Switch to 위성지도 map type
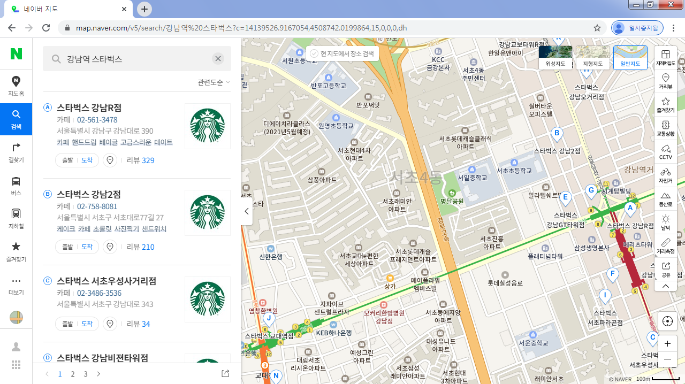 pyautogui.click(x=555, y=58)
